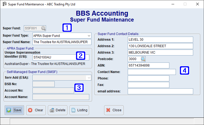Image resolution: width=204 pixels, height=125 pixels.
Task: Select the Contact Name field
Action: point(152,72)
